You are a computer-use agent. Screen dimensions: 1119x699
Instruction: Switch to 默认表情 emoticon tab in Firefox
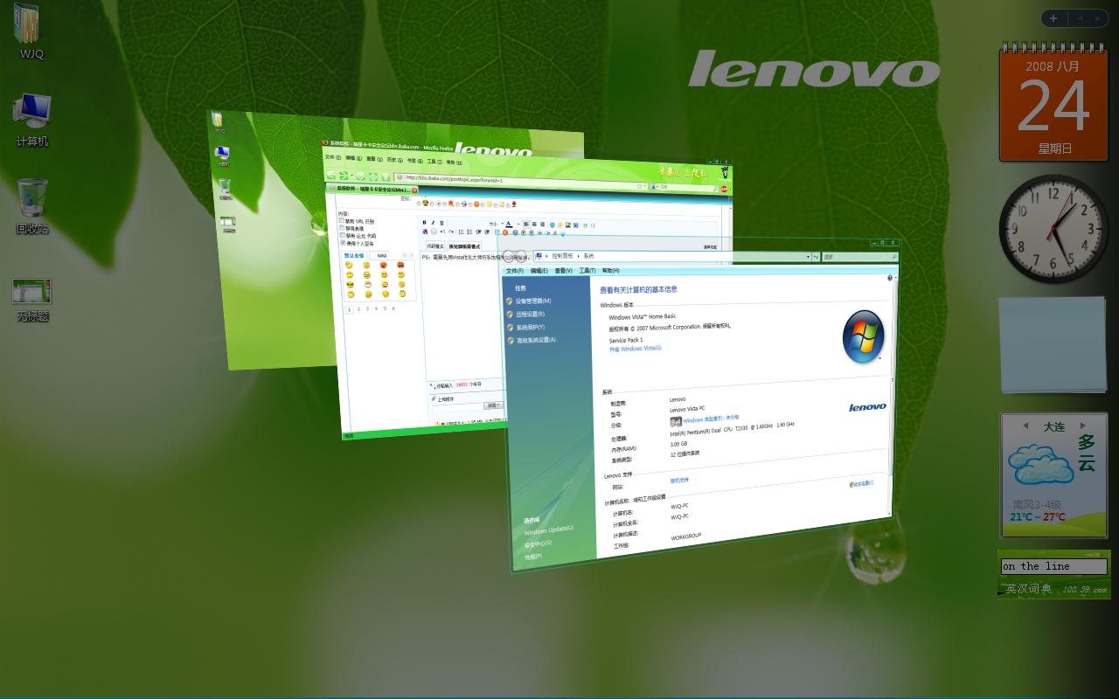click(x=354, y=256)
